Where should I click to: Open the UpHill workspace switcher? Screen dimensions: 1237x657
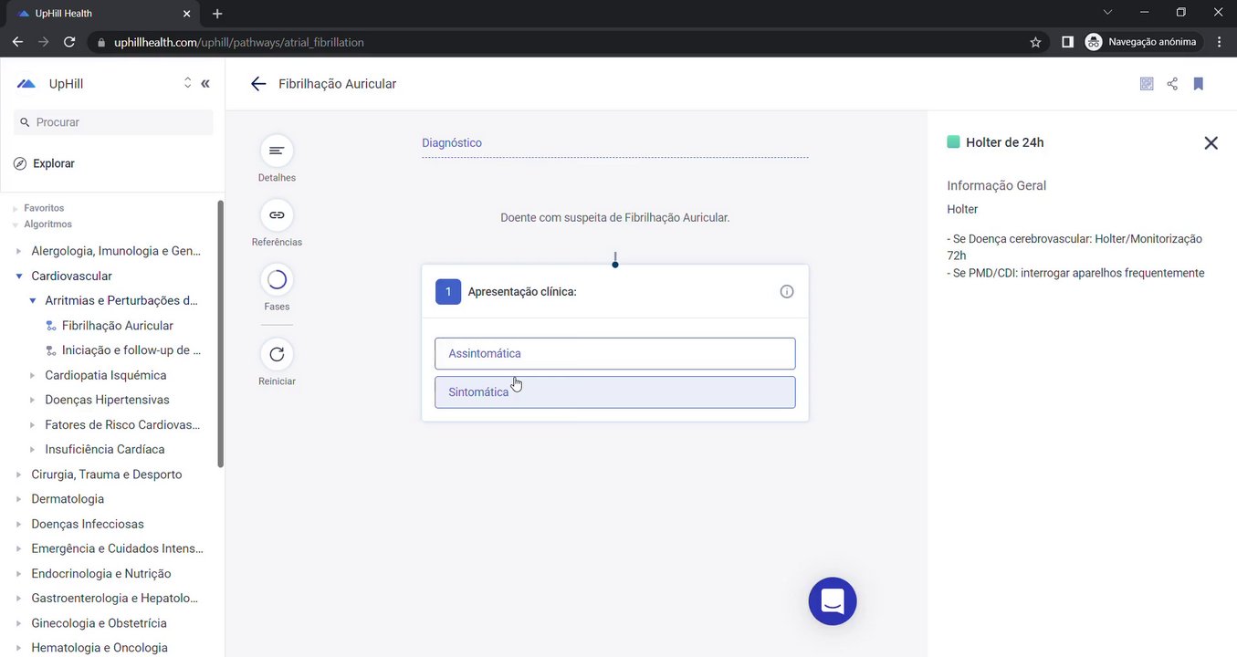point(187,83)
